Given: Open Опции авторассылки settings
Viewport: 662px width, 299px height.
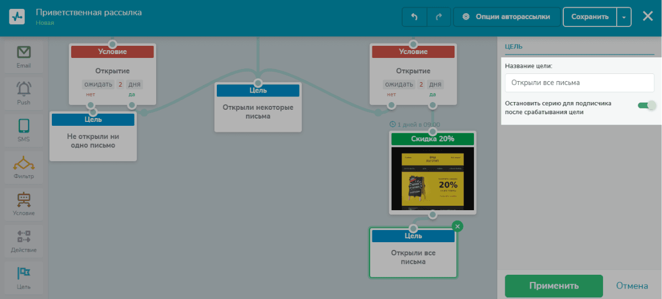Looking at the screenshot, I should pyautogui.click(x=506, y=17).
